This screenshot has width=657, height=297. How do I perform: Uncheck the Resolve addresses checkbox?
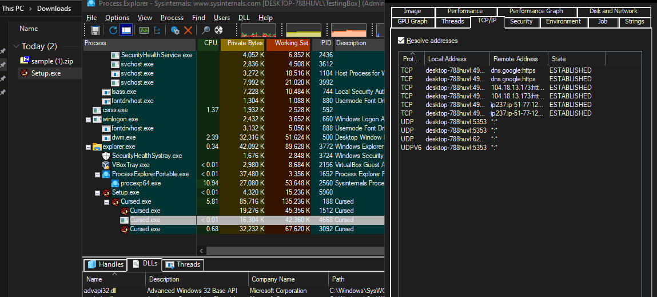pyautogui.click(x=401, y=41)
